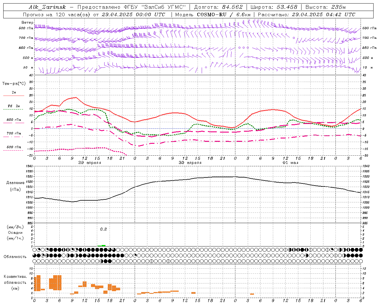The image size is (378, 303).
Task: Select the 'Предоставлено ФГБУ "ЗапСиб УГМС"' provider text
Action: 132,7
